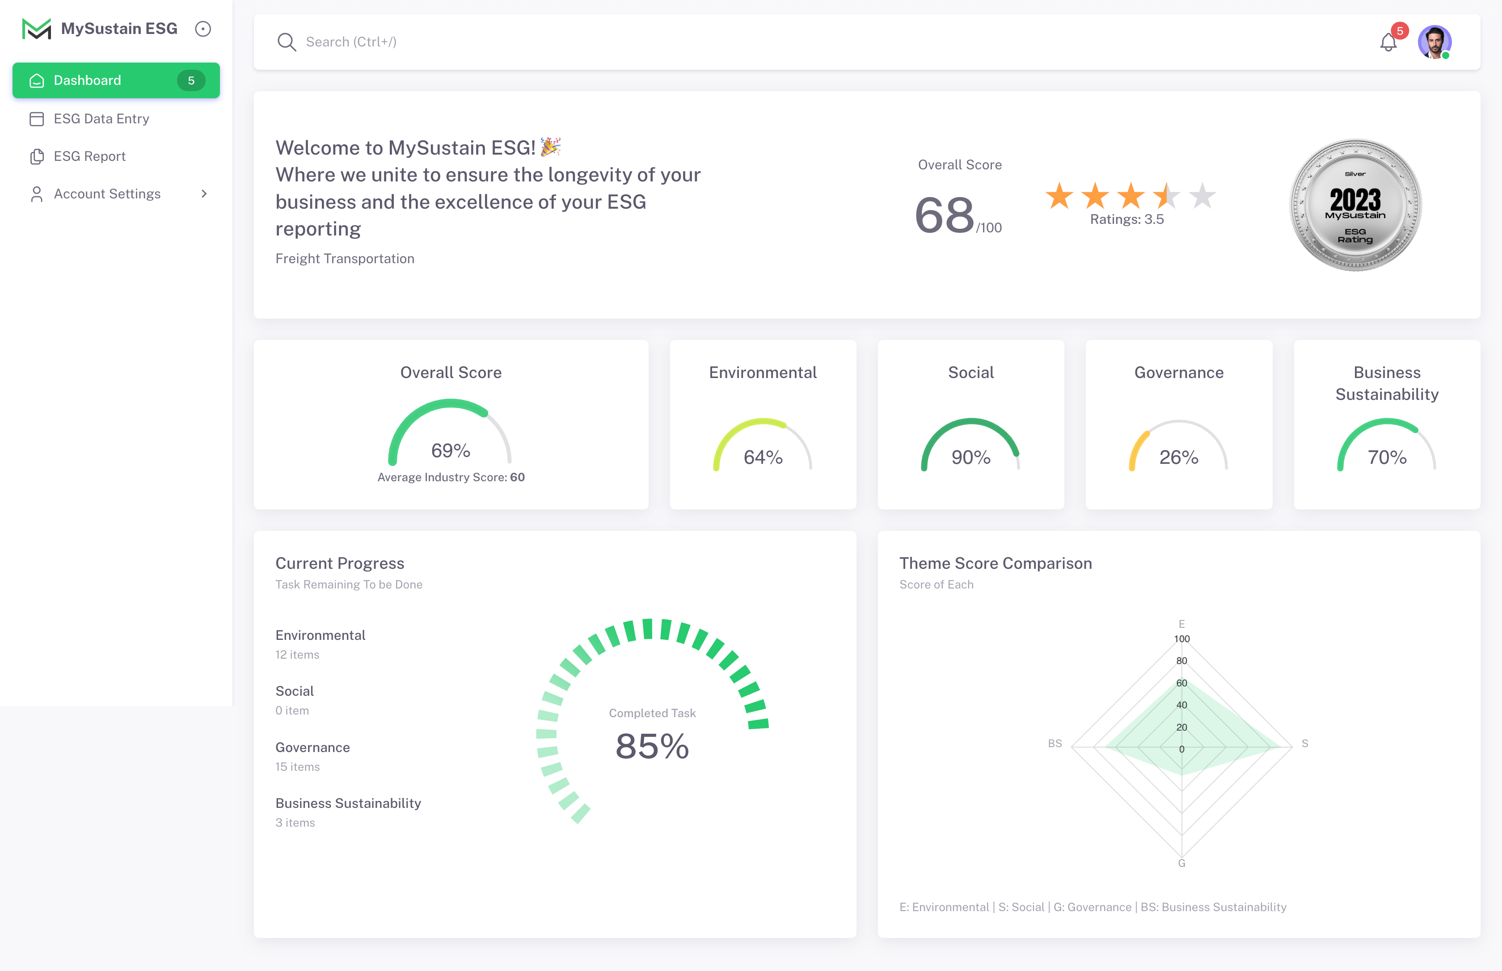
Task: Click the Environmental 64% gauge
Action: pos(763,445)
